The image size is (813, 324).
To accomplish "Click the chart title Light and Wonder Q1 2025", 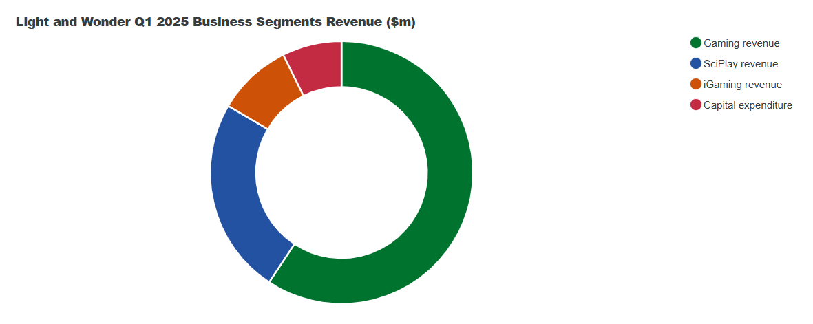I will click(215, 22).
